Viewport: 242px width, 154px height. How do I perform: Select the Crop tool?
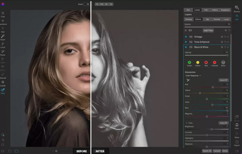pyautogui.click(x=3, y=14)
